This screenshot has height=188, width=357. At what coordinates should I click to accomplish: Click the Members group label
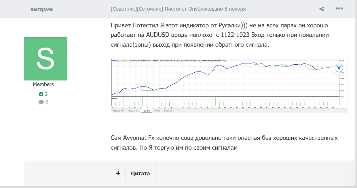click(x=43, y=84)
